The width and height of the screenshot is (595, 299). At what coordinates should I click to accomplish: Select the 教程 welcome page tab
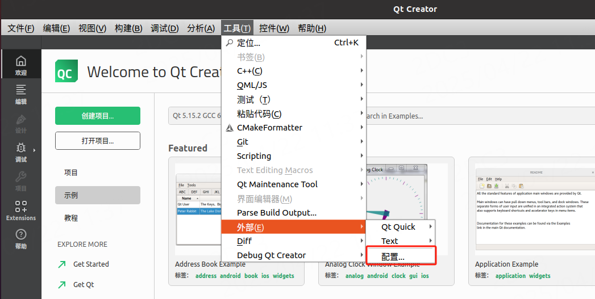point(98,218)
